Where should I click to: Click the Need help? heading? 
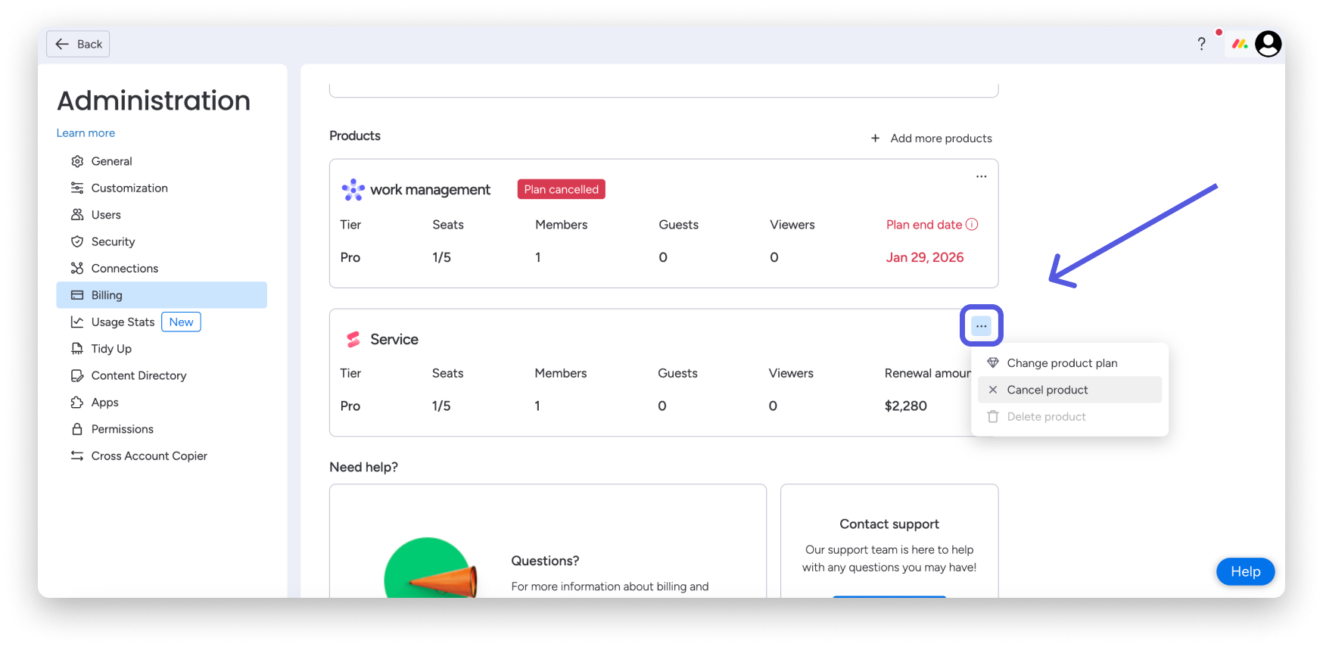[363, 467]
